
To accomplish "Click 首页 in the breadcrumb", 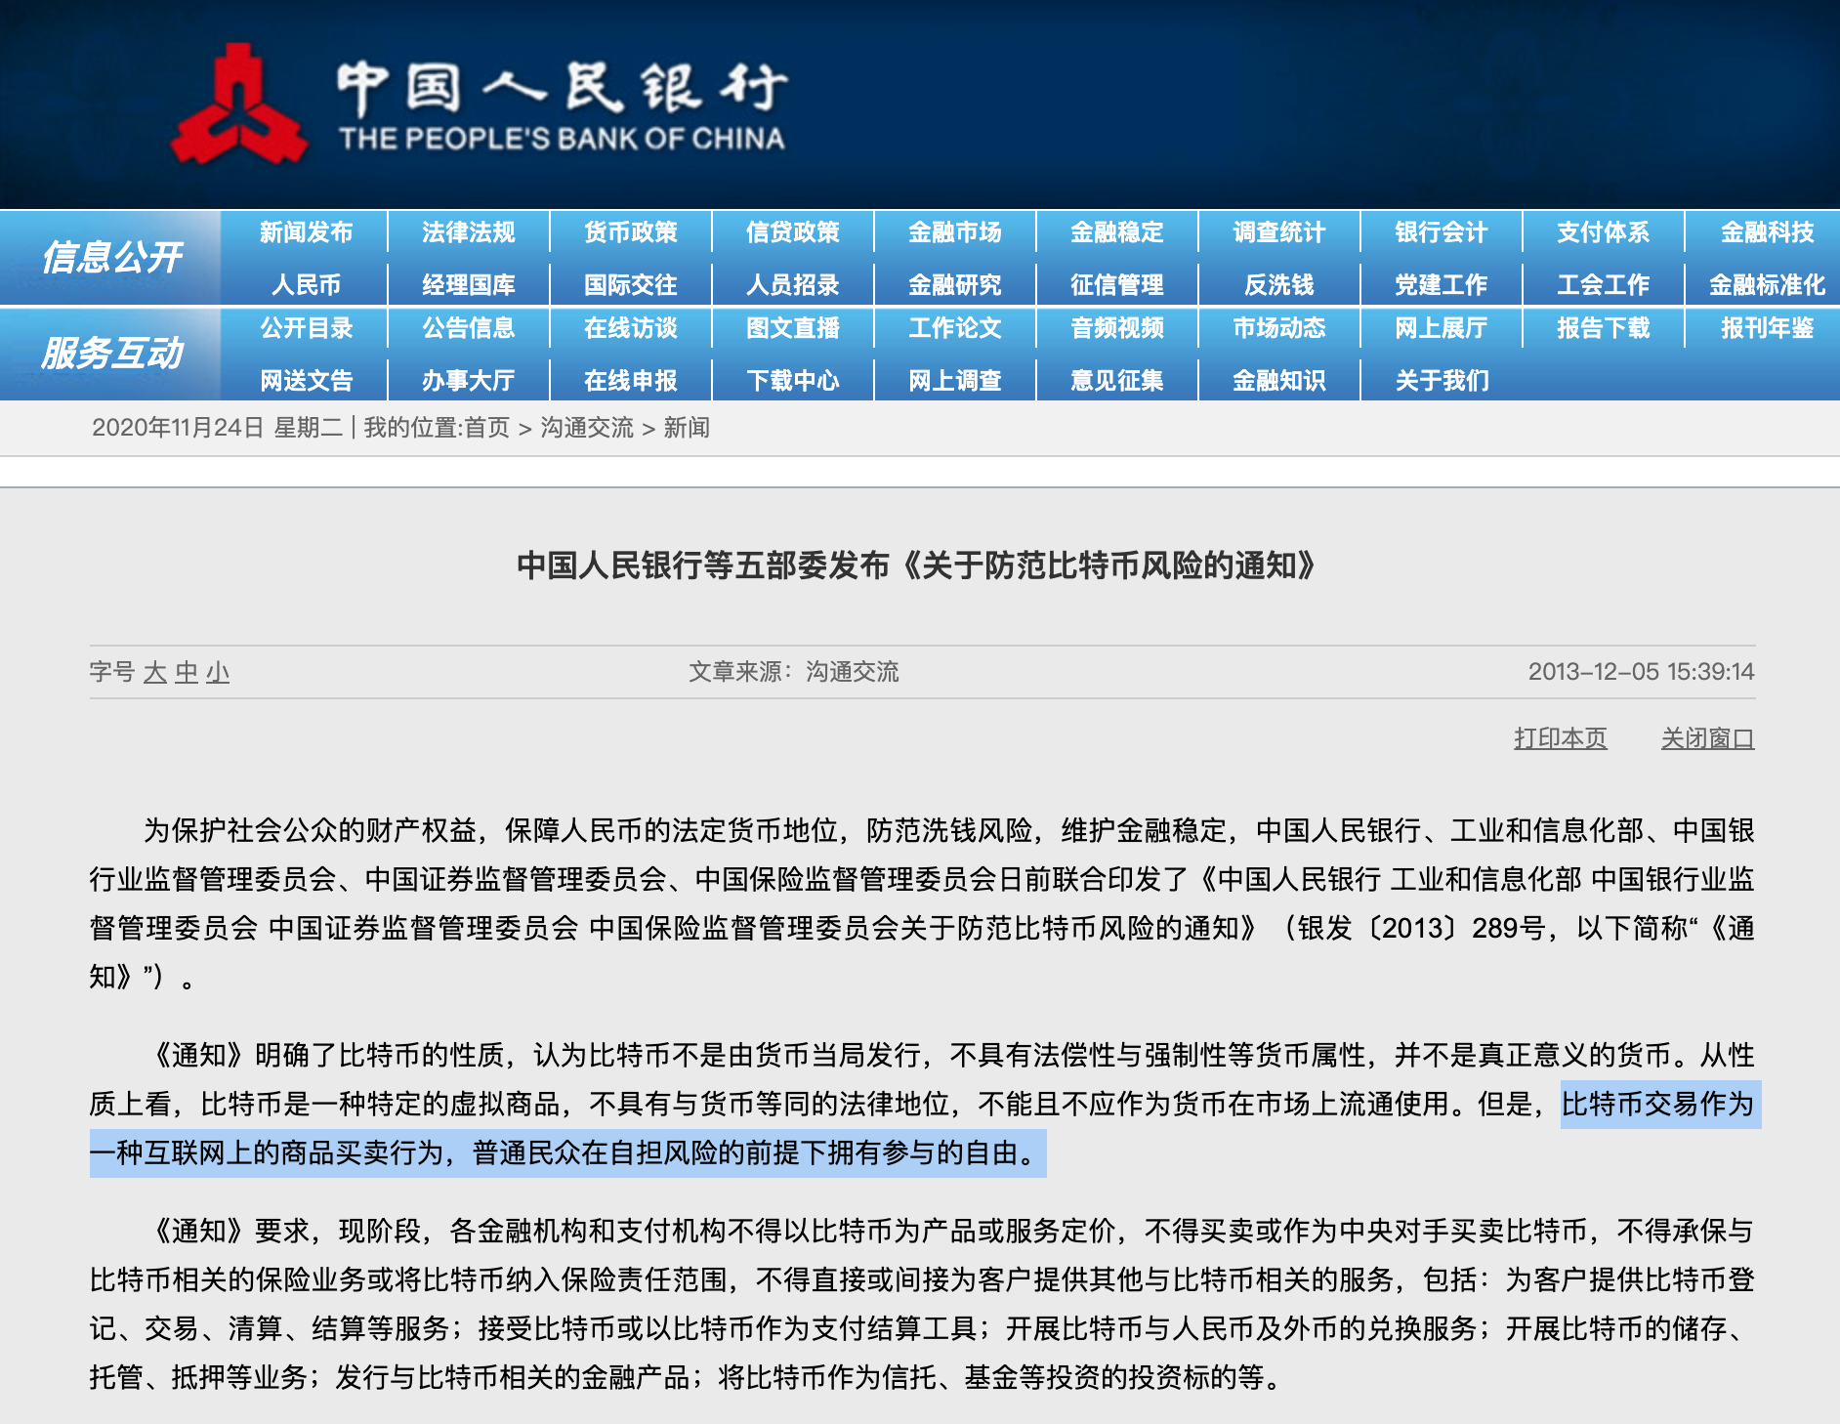I will [487, 428].
